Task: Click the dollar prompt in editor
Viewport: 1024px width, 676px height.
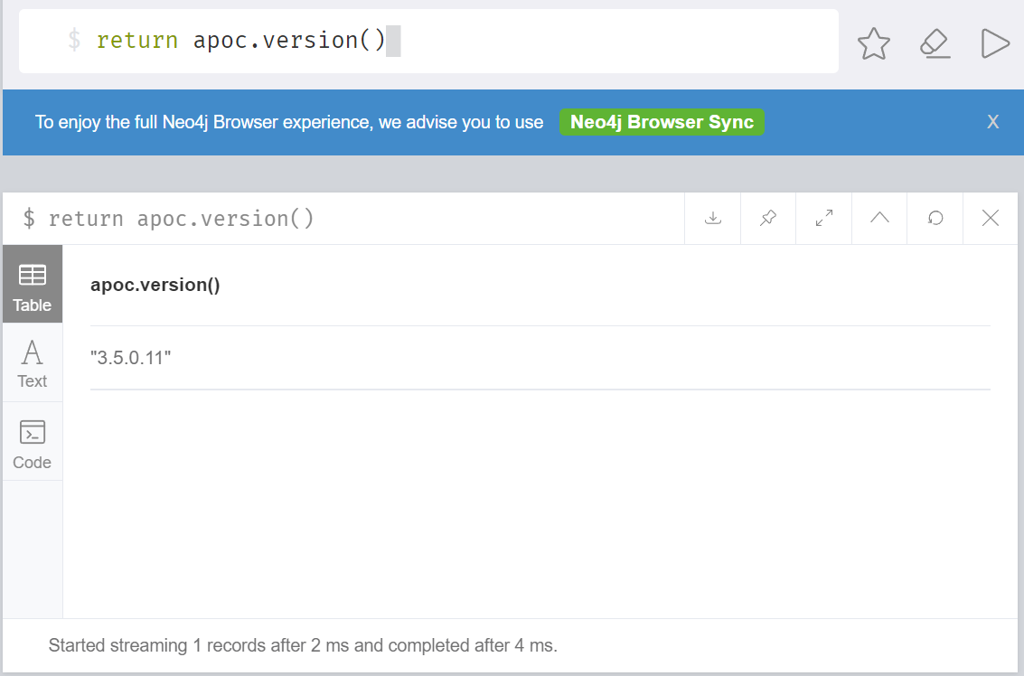Action: (x=74, y=40)
